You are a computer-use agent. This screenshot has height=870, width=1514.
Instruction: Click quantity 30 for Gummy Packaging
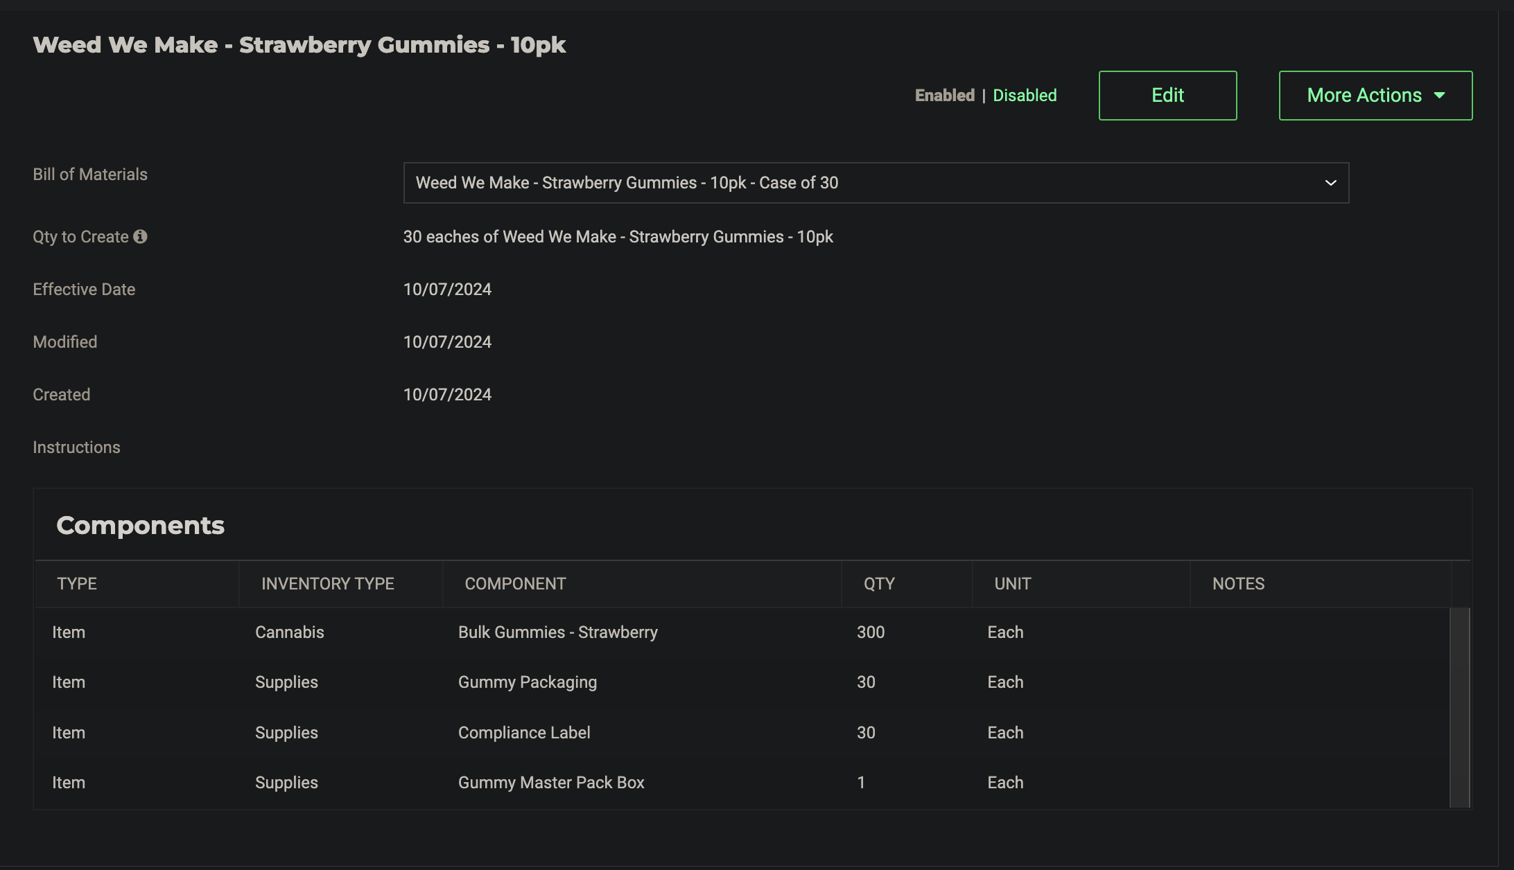click(x=866, y=682)
